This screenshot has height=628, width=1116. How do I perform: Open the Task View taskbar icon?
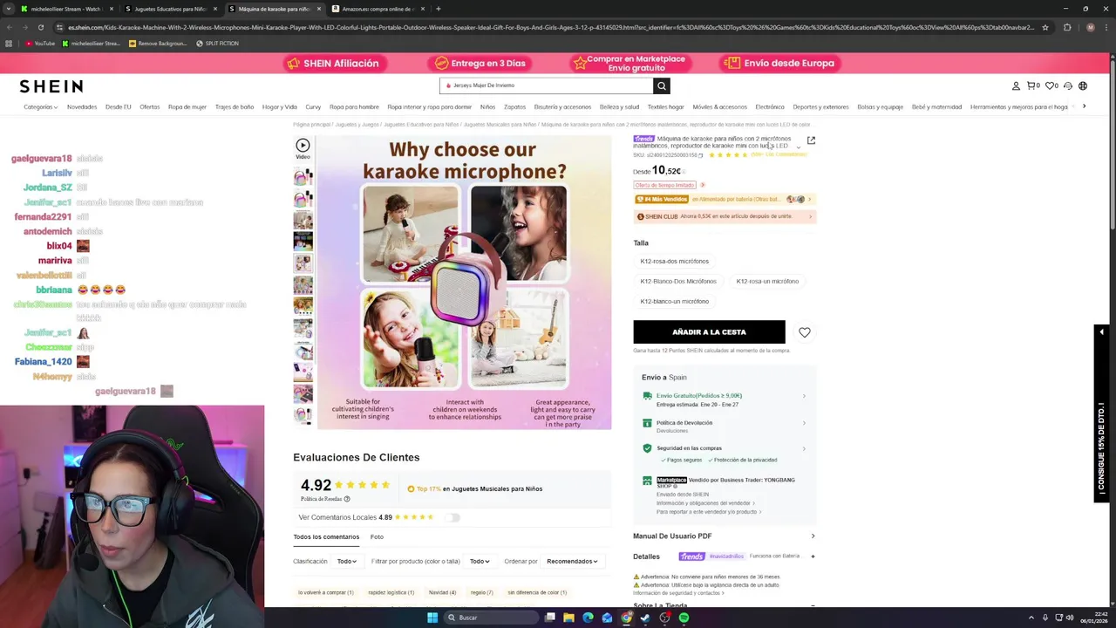click(x=549, y=618)
